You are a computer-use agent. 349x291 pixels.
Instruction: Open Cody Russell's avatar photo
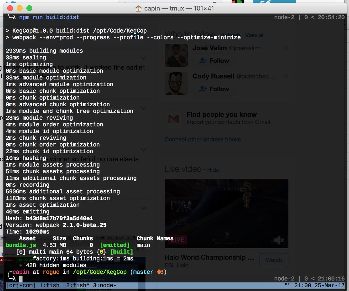[x=176, y=83]
